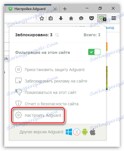
Task: Click the Apple iOS version icon
Action: click(x=93, y=132)
